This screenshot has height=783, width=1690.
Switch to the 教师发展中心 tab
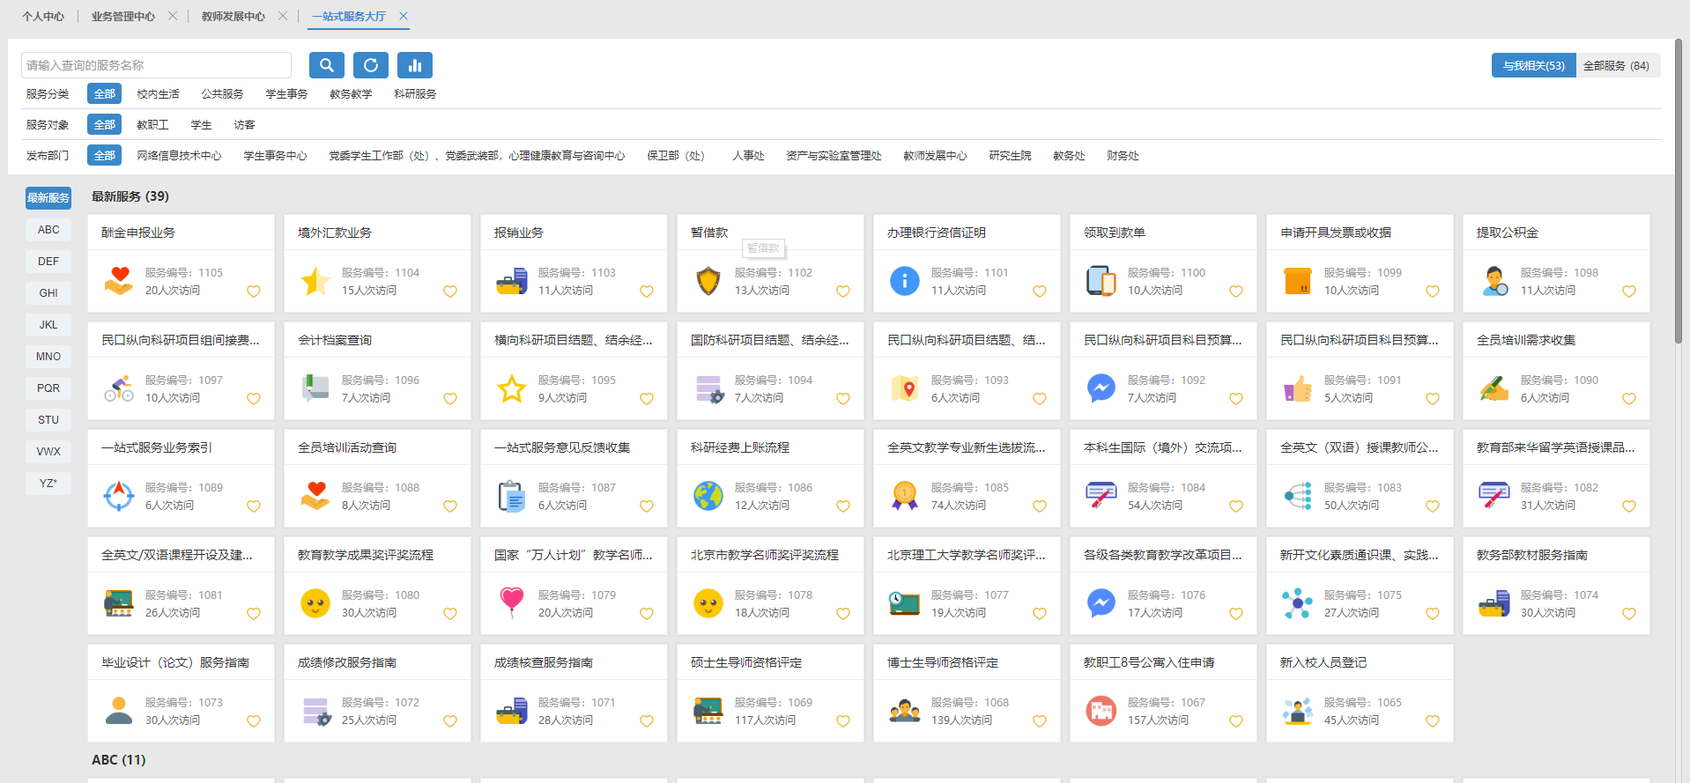[233, 17]
